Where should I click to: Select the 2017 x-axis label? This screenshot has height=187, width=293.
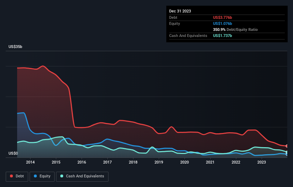(x=107, y=162)
